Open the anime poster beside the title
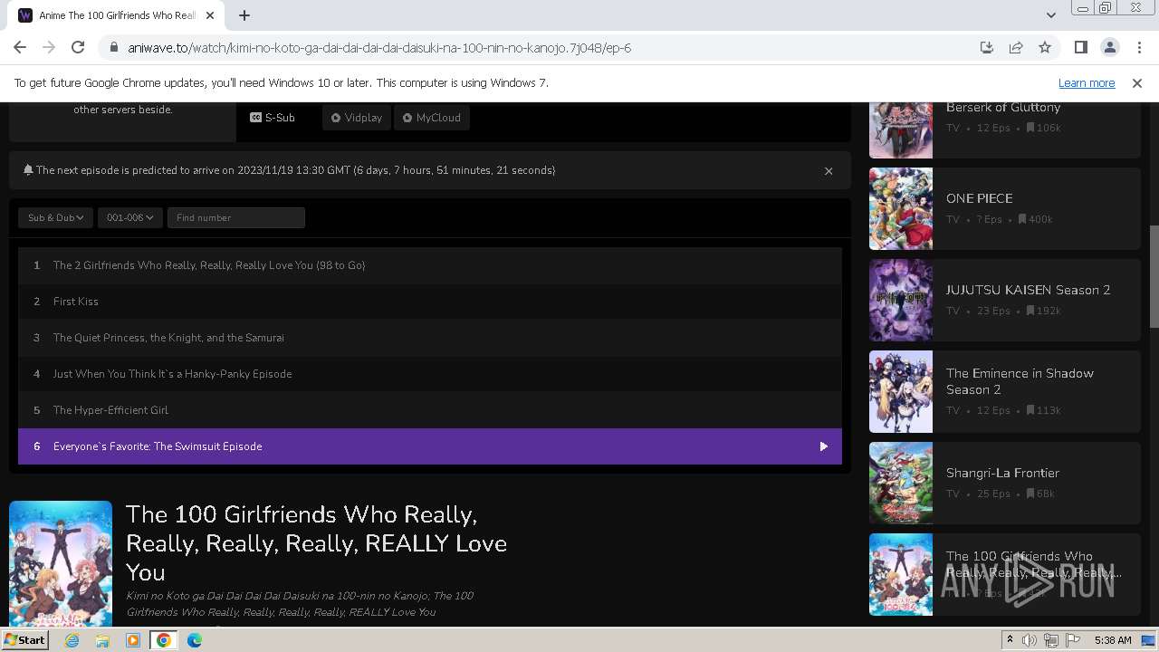The image size is (1159, 652). pyautogui.click(x=61, y=563)
